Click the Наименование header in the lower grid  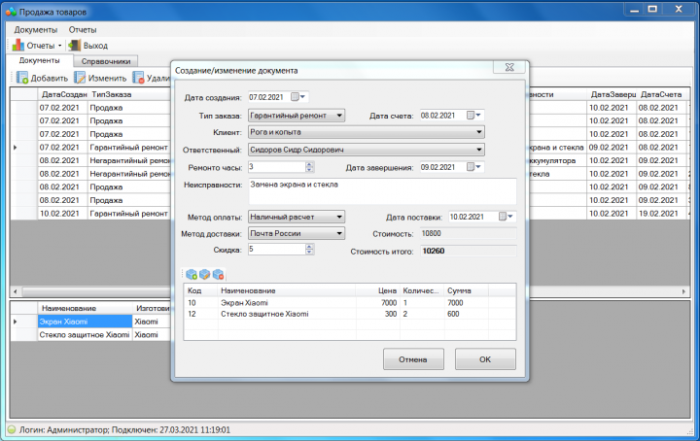click(x=85, y=309)
